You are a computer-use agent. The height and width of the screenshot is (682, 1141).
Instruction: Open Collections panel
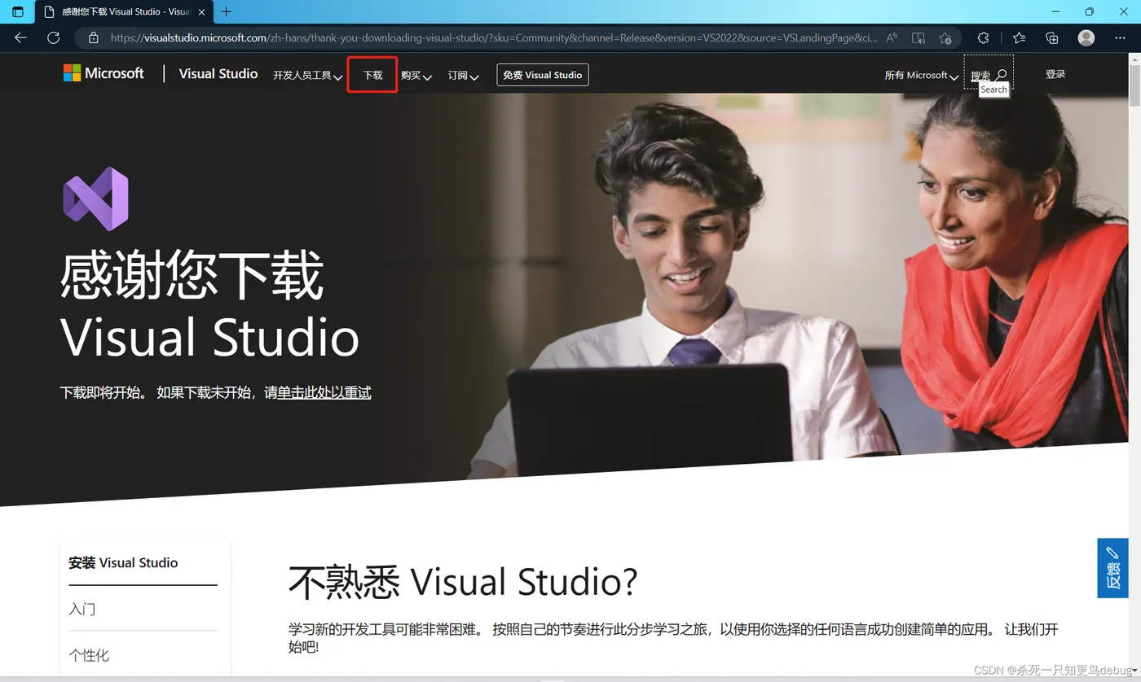tap(1052, 37)
